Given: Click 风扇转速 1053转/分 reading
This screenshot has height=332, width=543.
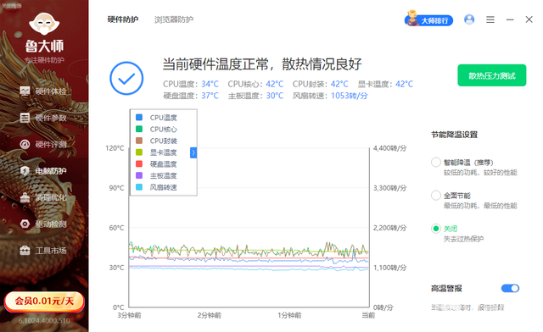Looking at the screenshot, I should pos(330,96).
